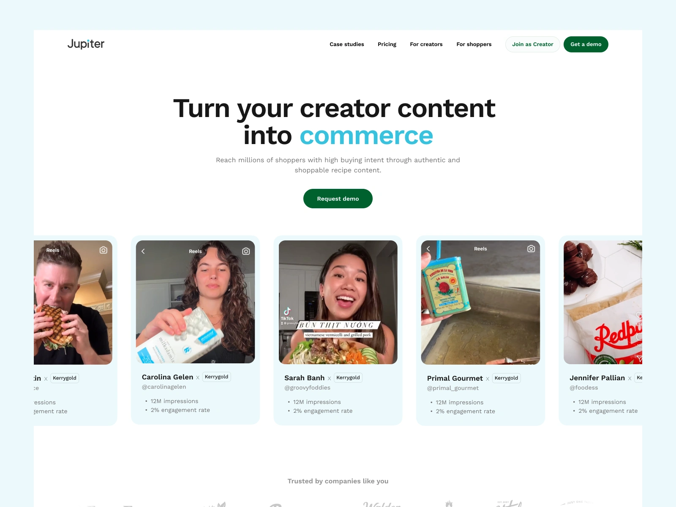Click the Request demo button
676x507 pixels.
click(x=338, y=199)
